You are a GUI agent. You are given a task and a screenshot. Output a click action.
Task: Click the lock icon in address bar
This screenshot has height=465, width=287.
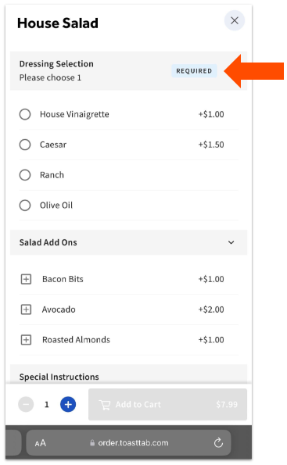coord(92,443)
